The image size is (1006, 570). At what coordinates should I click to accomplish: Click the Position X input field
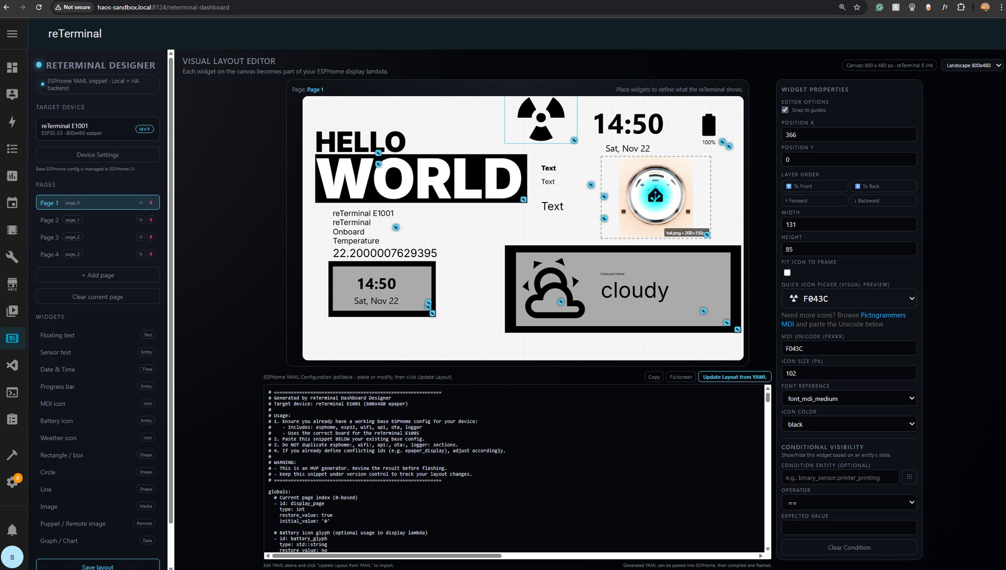(x=849, y=135)
